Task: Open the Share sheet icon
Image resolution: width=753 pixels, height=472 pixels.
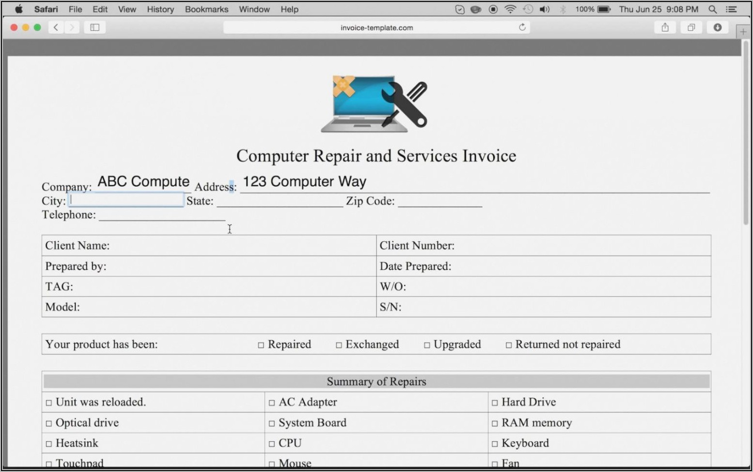Action: pyautogui.click(x=665, y=28)
